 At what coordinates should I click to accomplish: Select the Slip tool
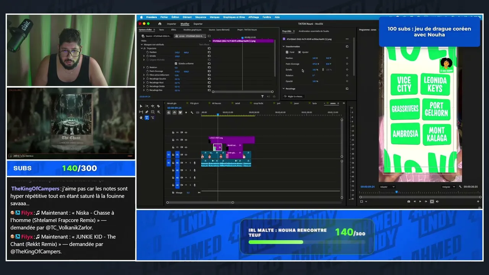point(141,112)
